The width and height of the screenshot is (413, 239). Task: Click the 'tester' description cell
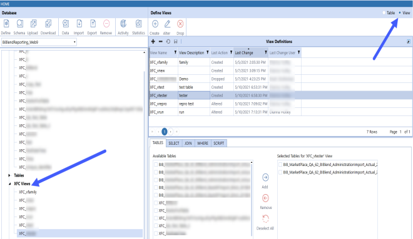pos(194,95)
